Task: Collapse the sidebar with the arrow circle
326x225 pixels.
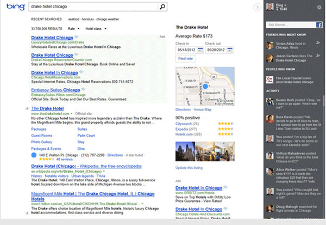Action: click(257, 7)
